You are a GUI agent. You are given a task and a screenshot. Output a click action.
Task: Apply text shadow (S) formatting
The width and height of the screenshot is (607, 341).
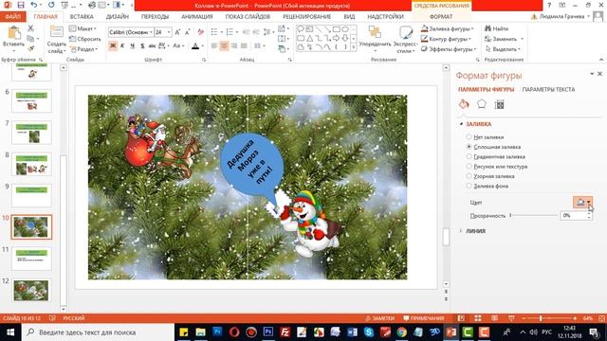142,45
